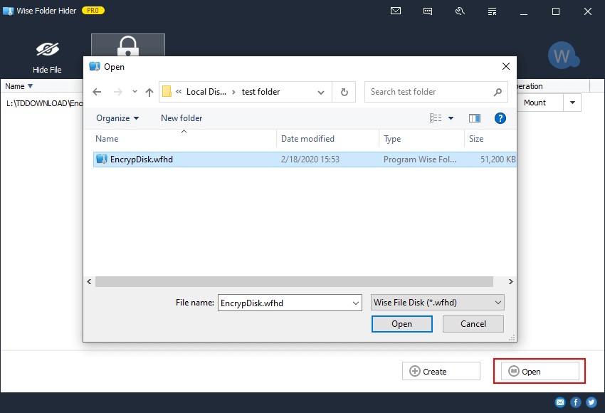Click the dialog forward arrow
This screenshot has width=605, height=413.
tap(117, 92)
